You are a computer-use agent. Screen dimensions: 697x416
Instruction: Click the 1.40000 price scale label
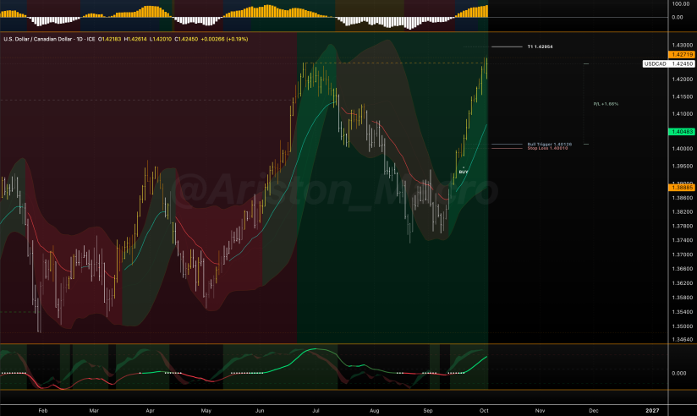683,149
